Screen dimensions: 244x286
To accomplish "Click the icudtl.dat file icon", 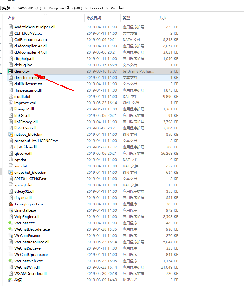I will (11, 97).
